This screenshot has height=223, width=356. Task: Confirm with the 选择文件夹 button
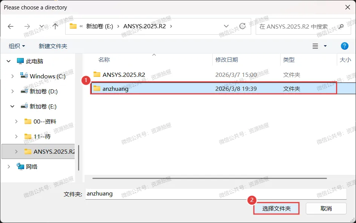click(x=276, y=208)
